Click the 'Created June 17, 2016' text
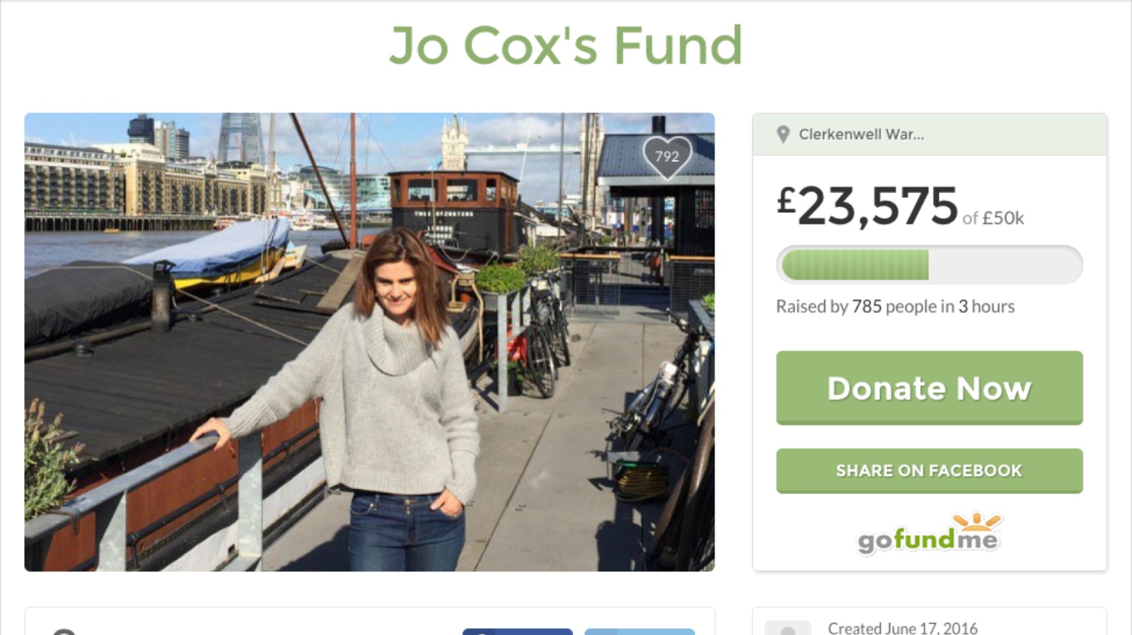 pos(903,628)
